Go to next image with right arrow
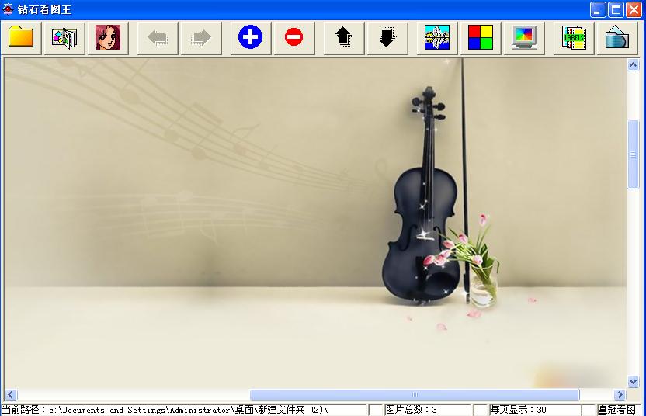The height and width of the screenshot is (416, 646). coord(201,37)
